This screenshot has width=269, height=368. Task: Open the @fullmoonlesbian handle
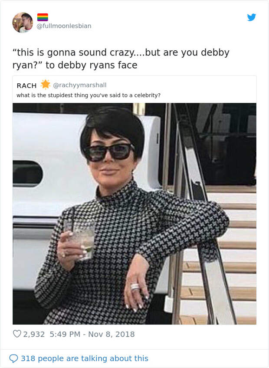[x=64, y=26]
